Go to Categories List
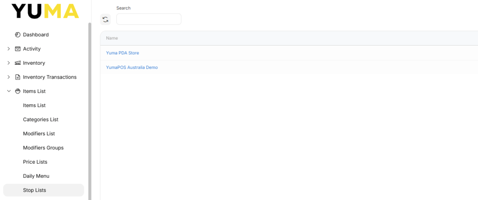The image size is (478, 200). pyautogui.click(x=41, y=120)
